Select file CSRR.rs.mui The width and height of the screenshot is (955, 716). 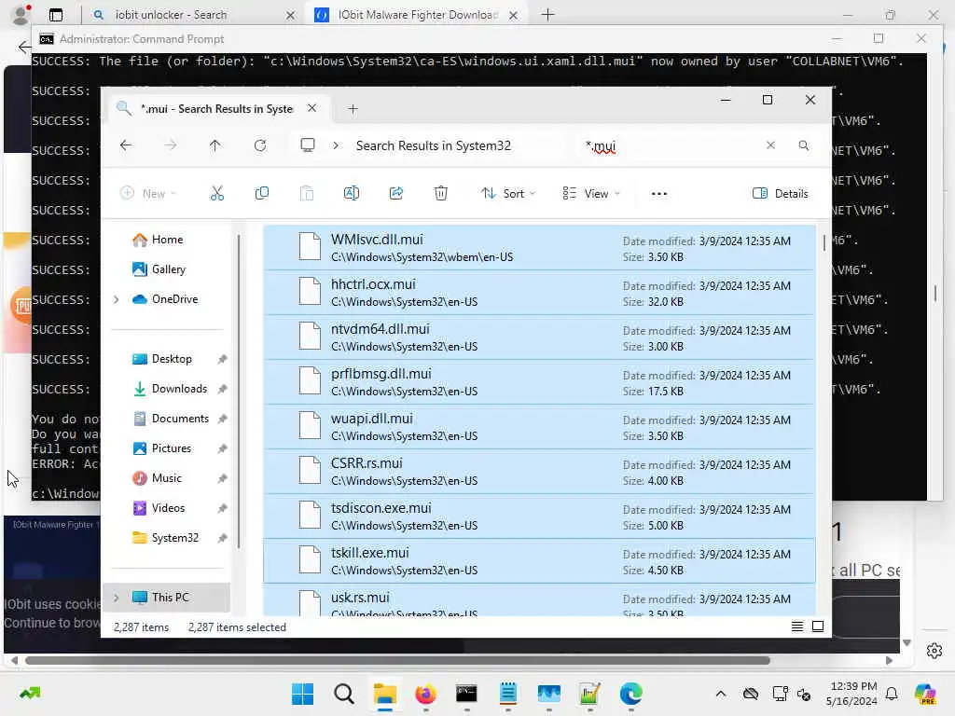(x=539, y=472)
